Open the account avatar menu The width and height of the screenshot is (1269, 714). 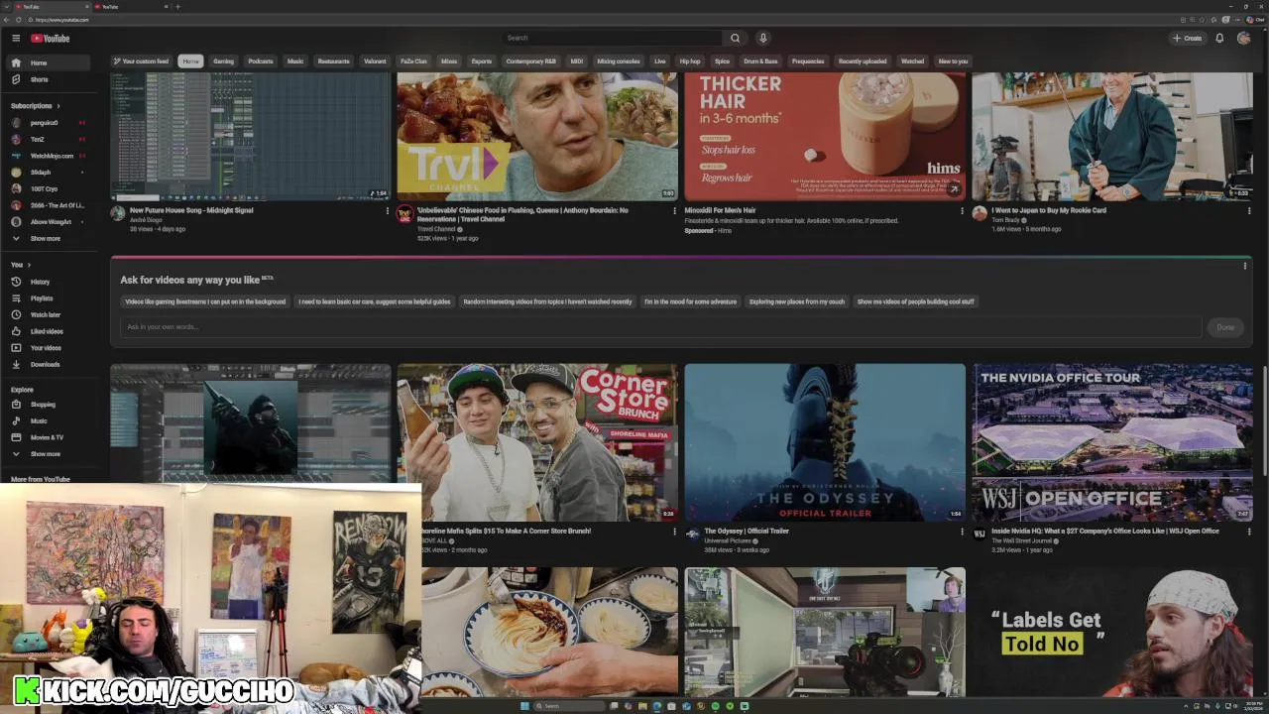[x=1243, y=38]
